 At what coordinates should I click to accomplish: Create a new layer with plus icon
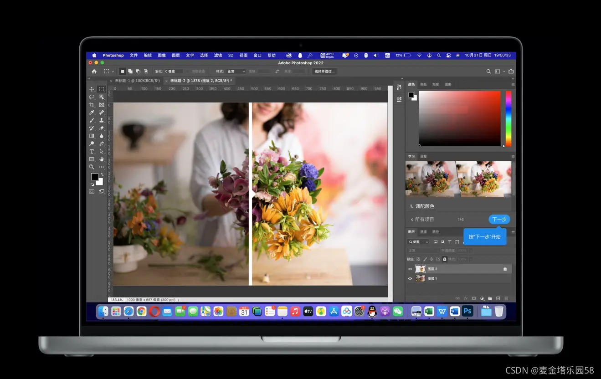498,298
